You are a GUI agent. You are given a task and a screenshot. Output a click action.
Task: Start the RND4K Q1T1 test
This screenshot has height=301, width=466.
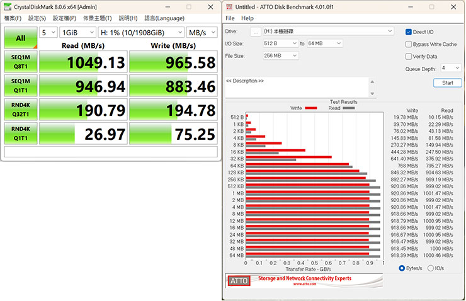click(21, 133)
